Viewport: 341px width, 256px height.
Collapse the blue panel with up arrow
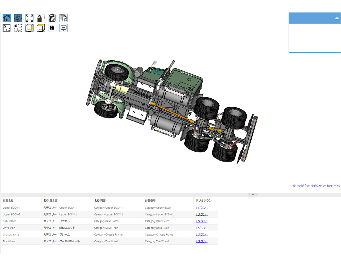(337, 18)
